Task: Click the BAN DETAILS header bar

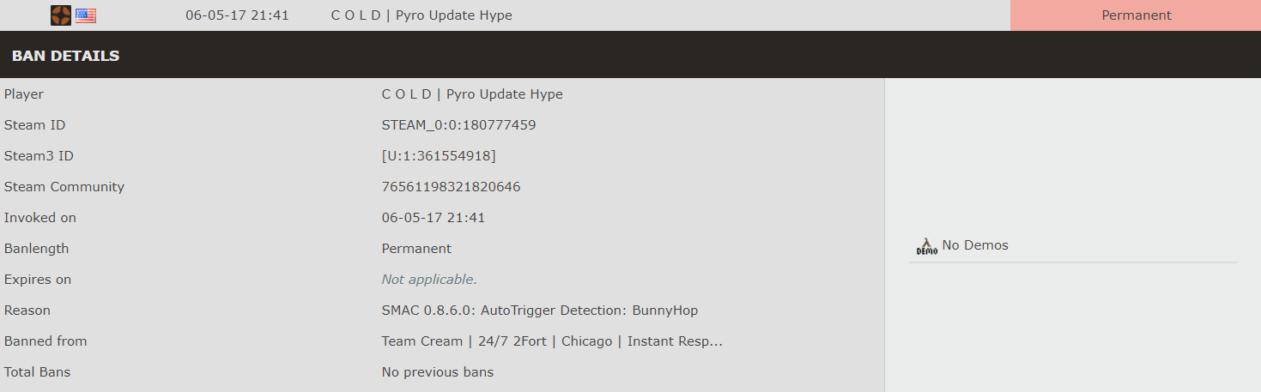Action: click(x=630, y=55)
